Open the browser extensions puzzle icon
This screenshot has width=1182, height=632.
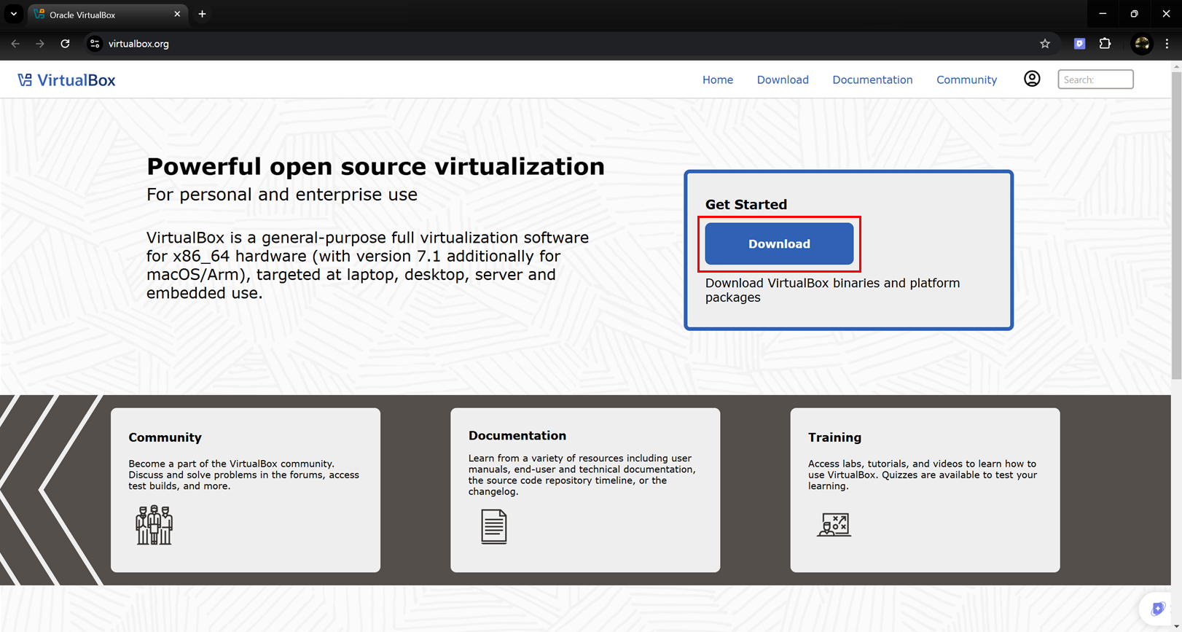point(1105,44)
